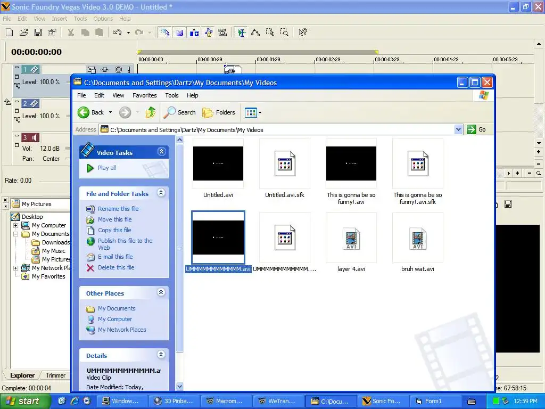This screenshot has width=545, height=409.
Task: Toggle Lock Envelopes to Events button
Action: pyautogui.click(x=209, y=32)
